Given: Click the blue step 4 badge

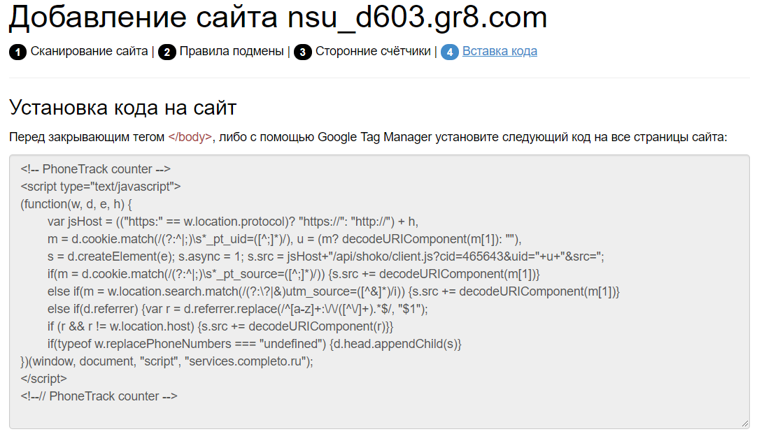Looking at the screenshot, I should [449, 52].
